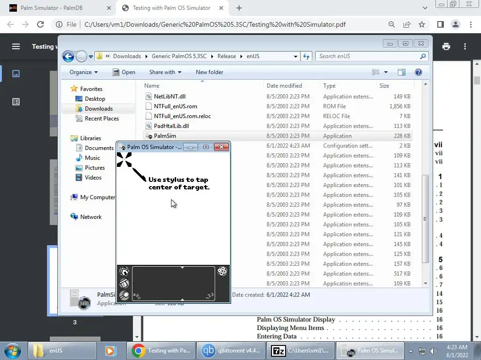
Task: Open qBittorrent from the taskbar
Action: tap(231, 351)
